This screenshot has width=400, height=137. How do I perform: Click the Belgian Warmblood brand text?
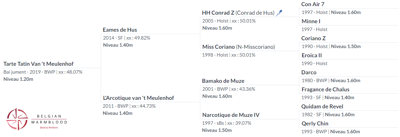[x=49, y=119]
